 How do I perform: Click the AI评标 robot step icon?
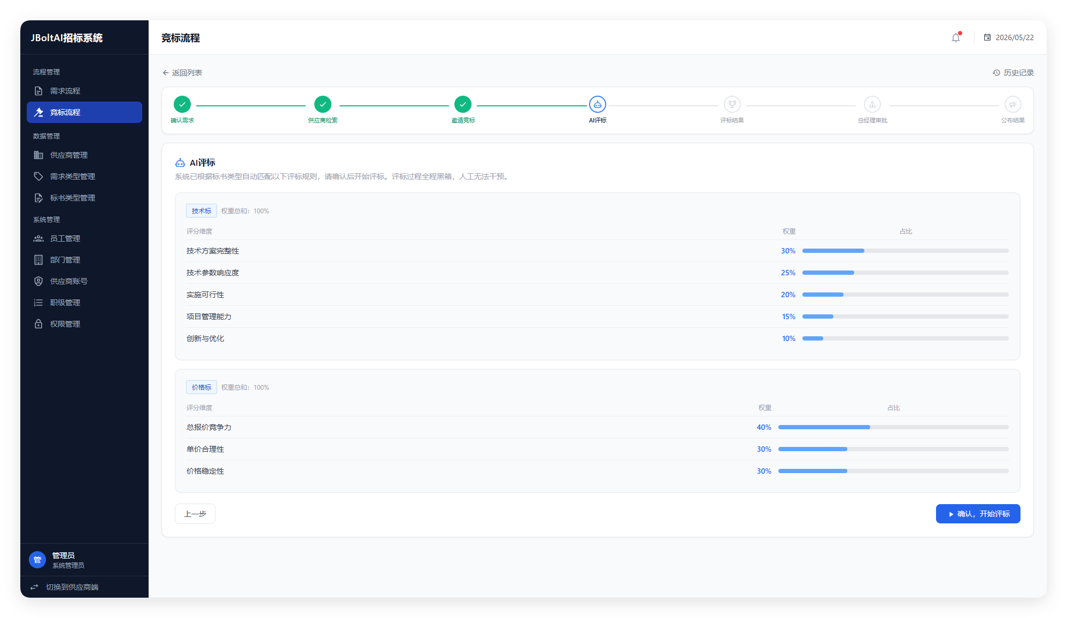(x=598, y=104)
